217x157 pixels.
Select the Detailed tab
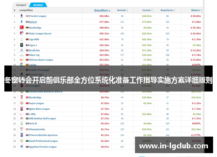[38, 5]
